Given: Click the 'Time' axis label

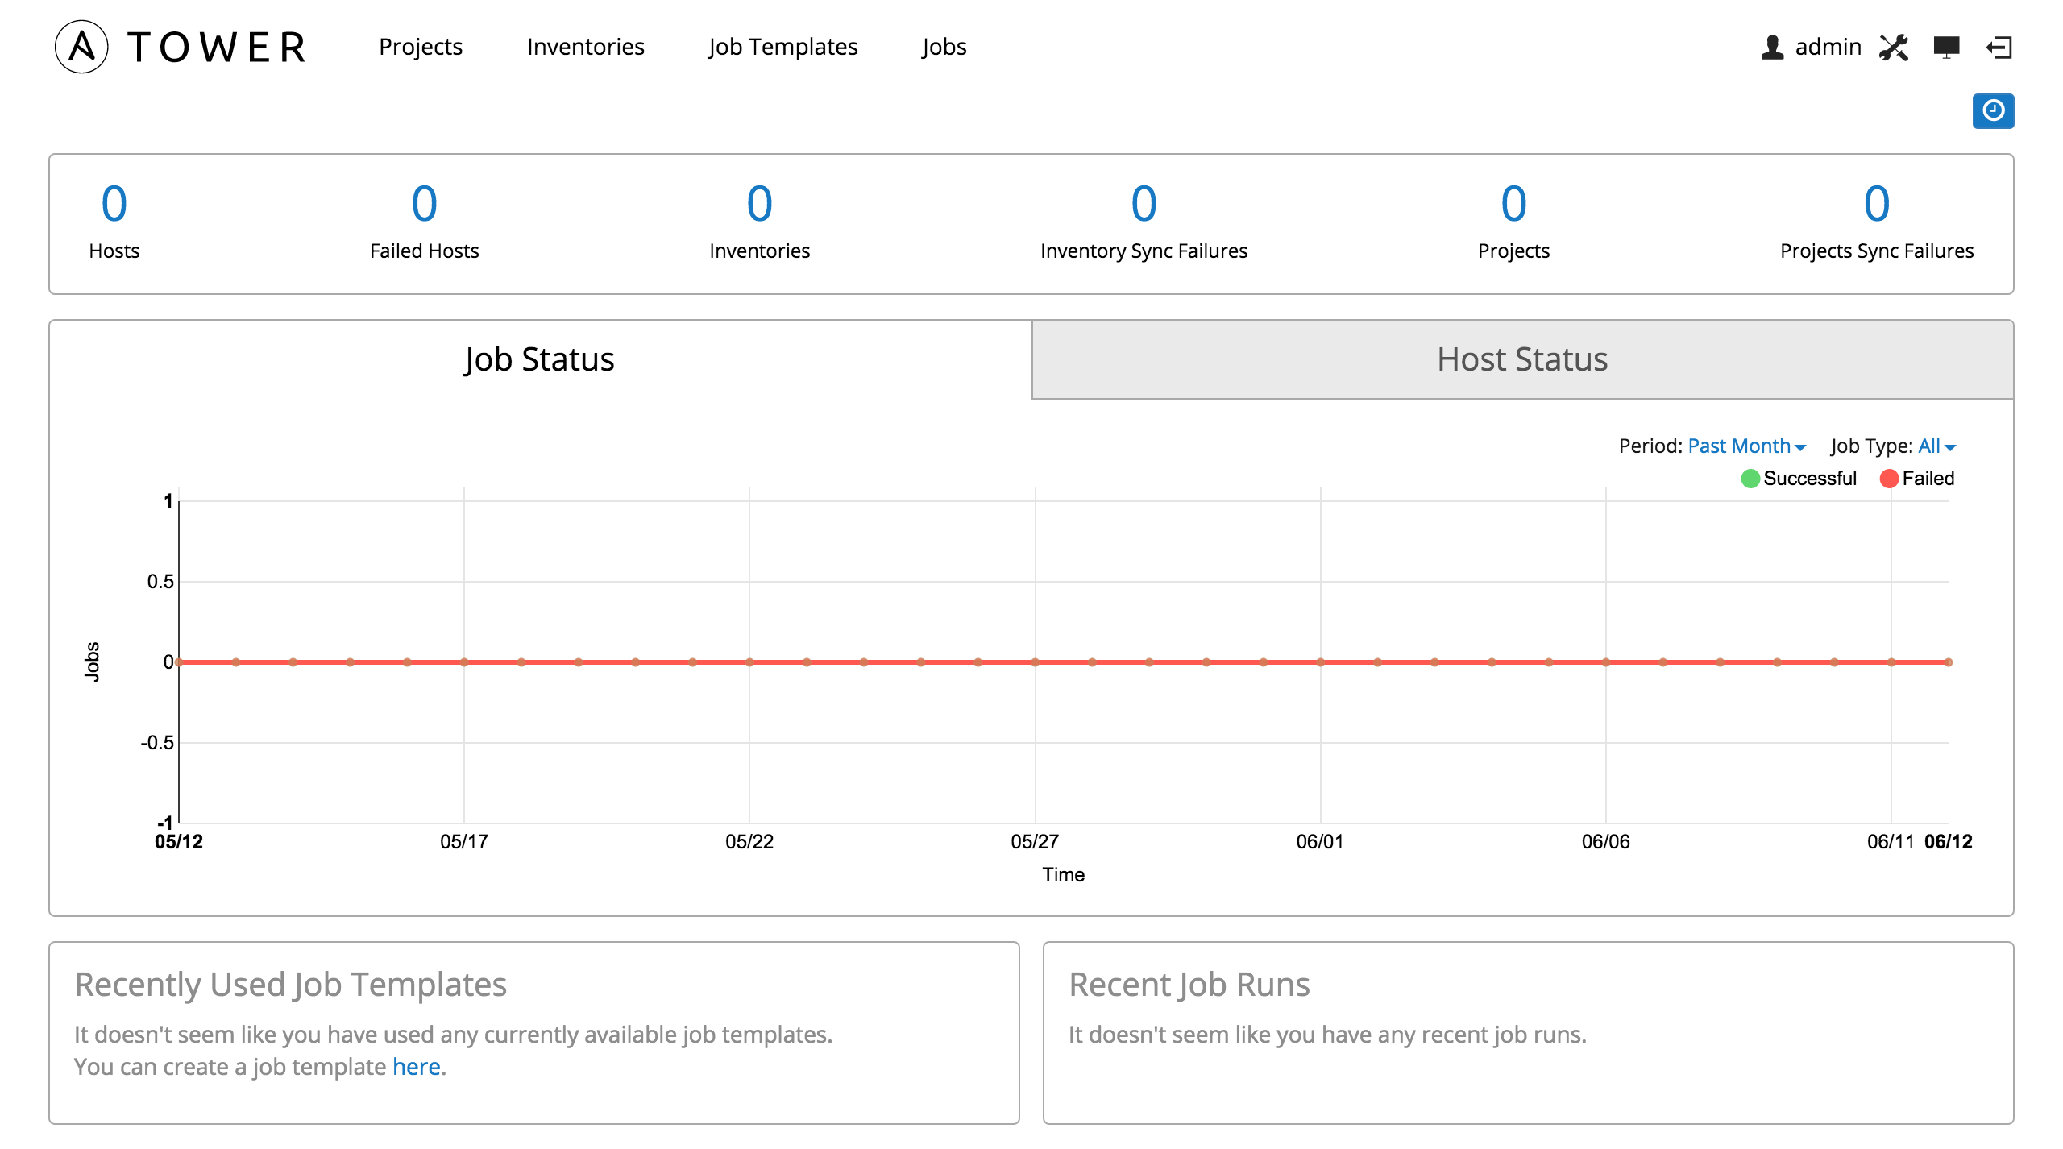Looking at the screenshot, I should click(1063, 875).
